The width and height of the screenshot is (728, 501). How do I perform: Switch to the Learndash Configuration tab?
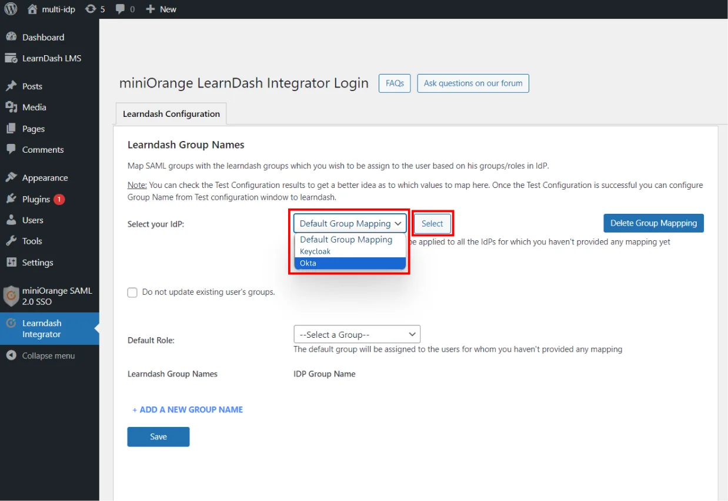171,114
